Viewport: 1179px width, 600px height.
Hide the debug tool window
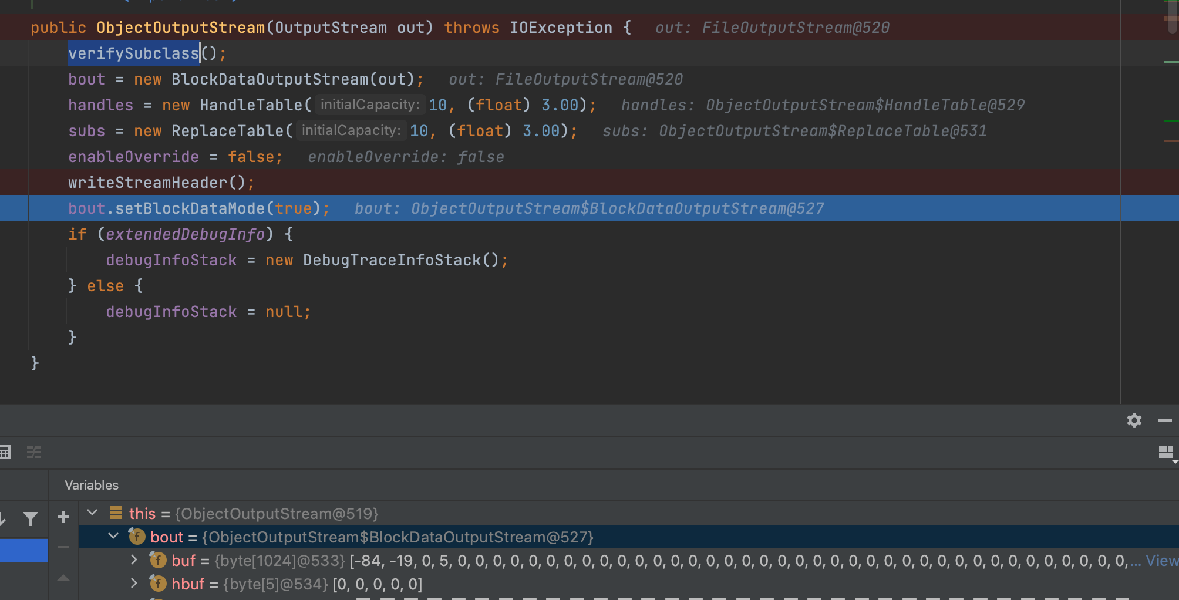click(1165, 420)
